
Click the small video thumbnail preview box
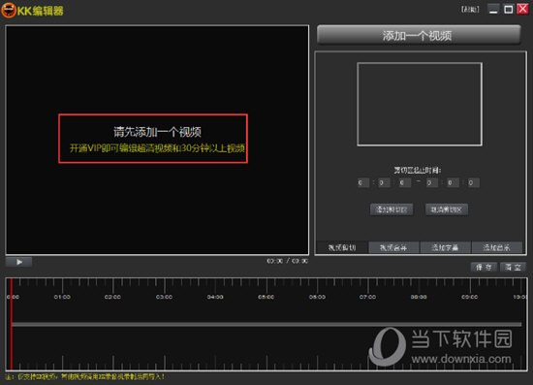(420, 104)
